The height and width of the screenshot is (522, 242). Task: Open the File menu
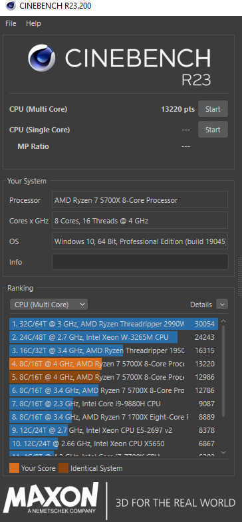click(11, 23)
